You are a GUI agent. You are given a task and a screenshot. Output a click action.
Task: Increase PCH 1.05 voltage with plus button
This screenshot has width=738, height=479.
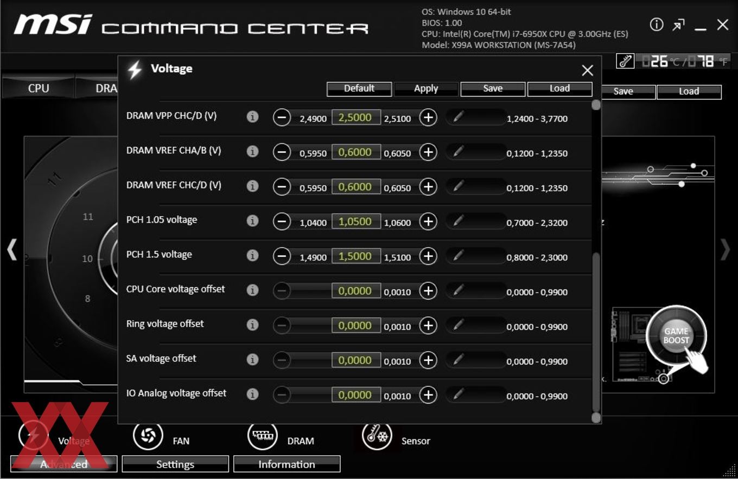coord(428,222)
